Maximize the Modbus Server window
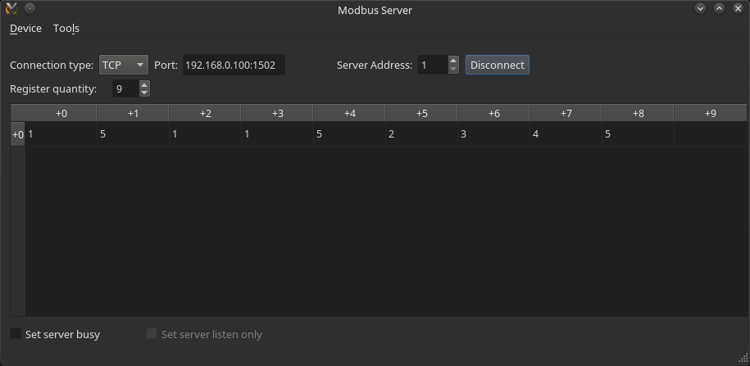This screenshot has height=366, width=750. coord(719,9)
